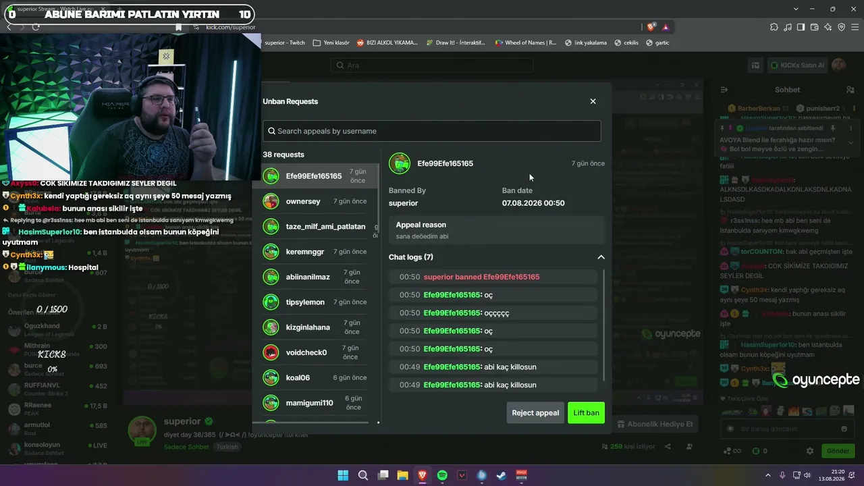Open the chat users list icon

click(850, 90)
